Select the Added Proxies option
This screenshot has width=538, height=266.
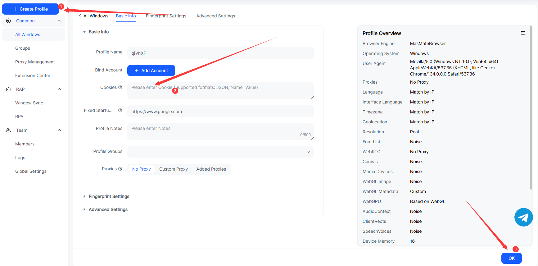click(x=211, y=169)
